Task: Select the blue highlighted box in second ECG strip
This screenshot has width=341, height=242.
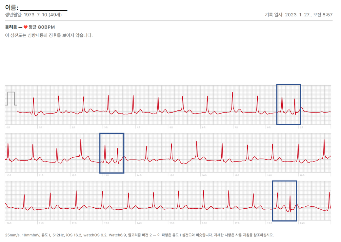Action: coord(112,153)
